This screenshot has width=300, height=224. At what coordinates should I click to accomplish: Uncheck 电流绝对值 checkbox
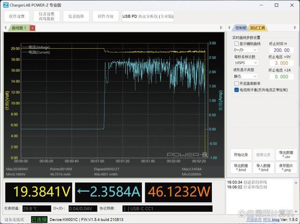click(237, 90)
